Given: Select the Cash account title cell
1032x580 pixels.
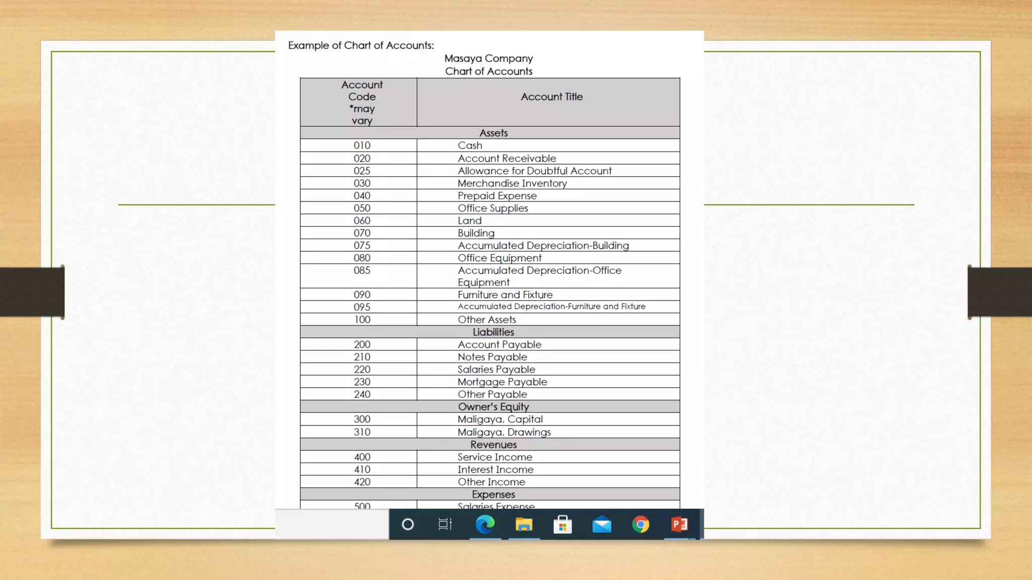Looking at the screenshot, I should click(x=470, y=146).
